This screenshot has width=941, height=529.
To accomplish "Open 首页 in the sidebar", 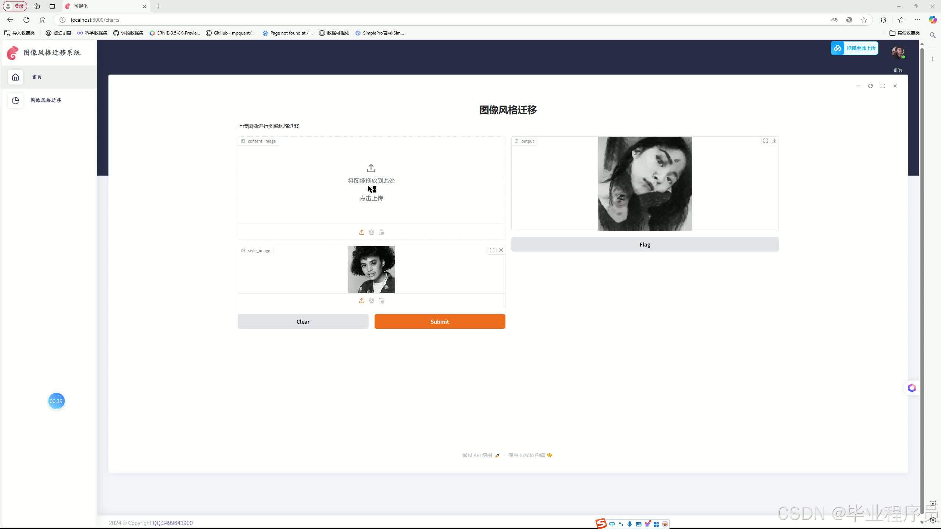I will click(x=37, y=77).
